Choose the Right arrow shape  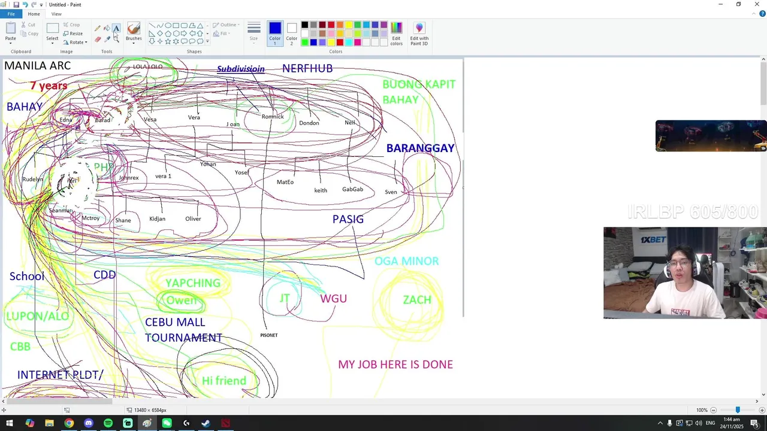point(184,34)
